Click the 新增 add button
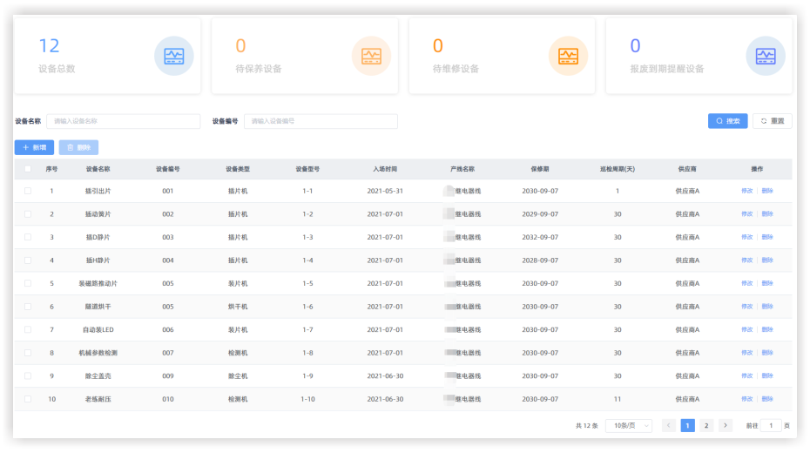Screen dimensions: 810x453 tap(34, 148)
